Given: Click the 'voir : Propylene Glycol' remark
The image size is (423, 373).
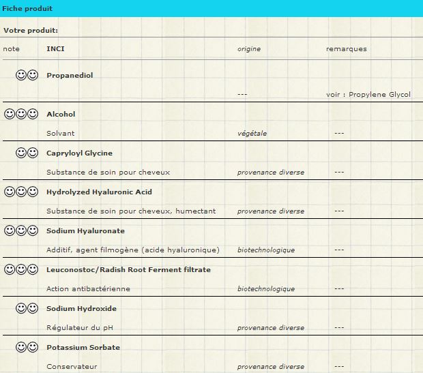Looking at the screenshot, I should [x=368, y=95].
